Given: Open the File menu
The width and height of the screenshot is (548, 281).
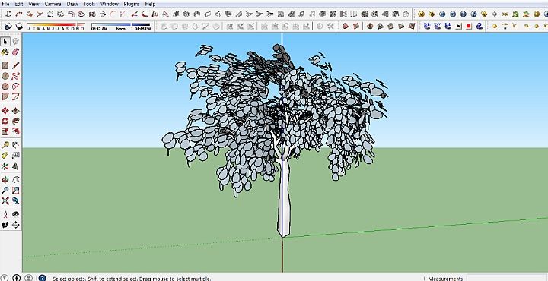Looking at the screenshot, I should coord(5,4).
